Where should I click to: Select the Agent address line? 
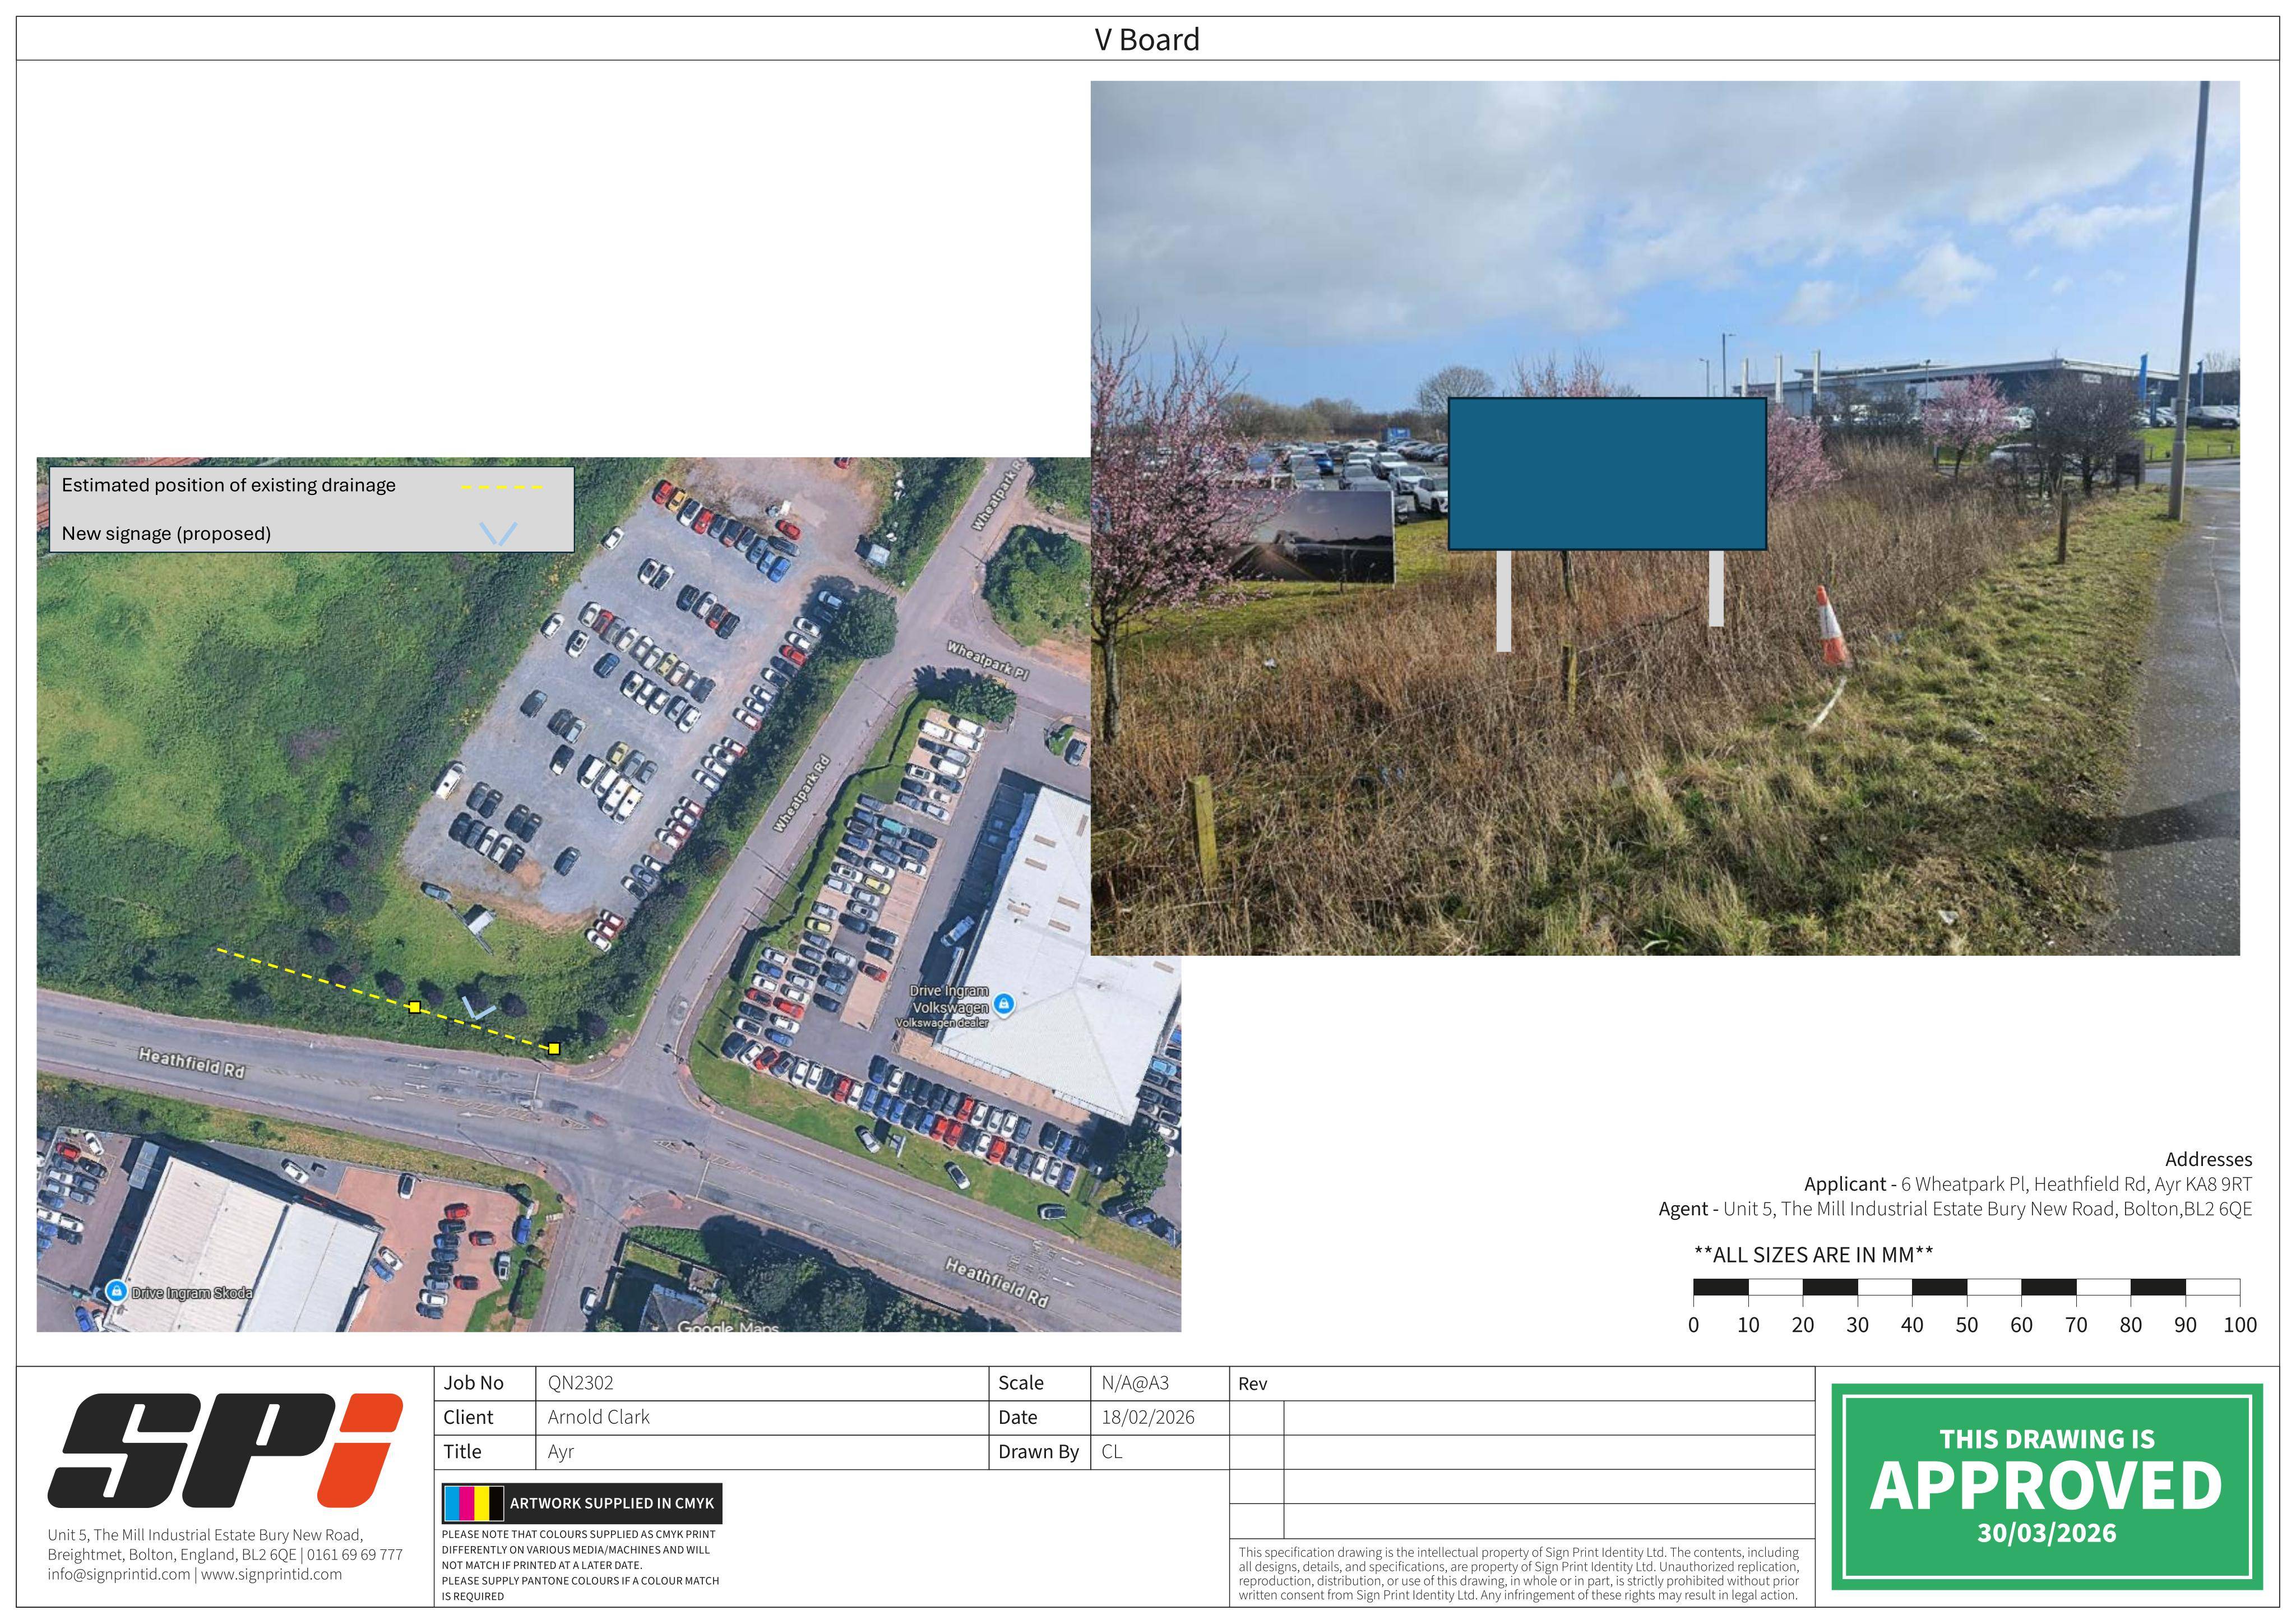1955,1209
